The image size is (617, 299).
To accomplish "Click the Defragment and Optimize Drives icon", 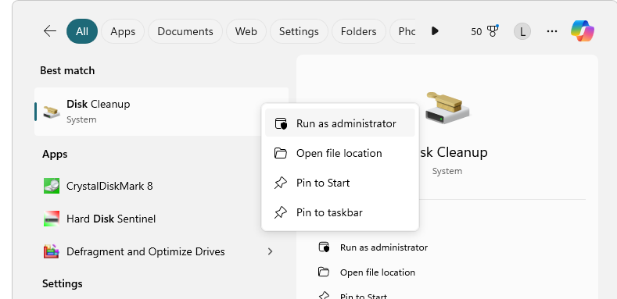I will click(x=52, y=251).
